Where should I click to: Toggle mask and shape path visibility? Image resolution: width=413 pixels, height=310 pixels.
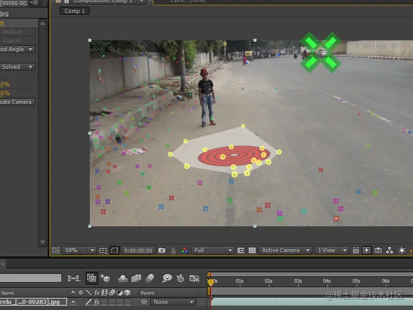[x=114, y=250]
